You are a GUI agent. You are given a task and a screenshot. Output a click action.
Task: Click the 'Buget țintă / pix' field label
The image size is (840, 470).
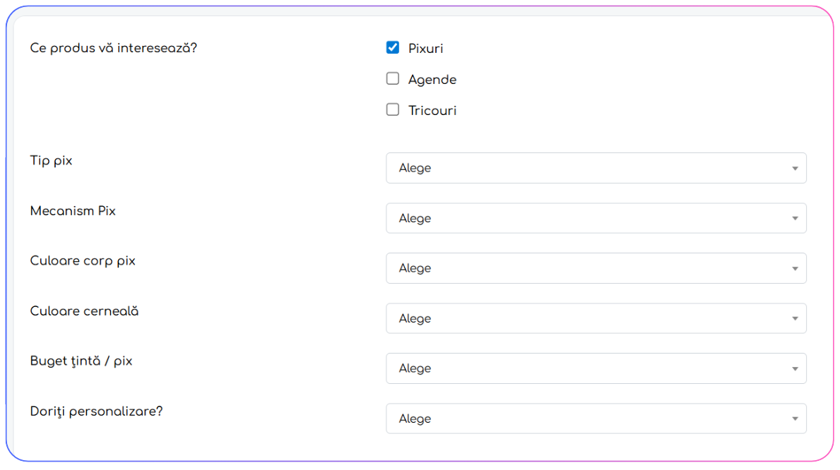point(81,361)
